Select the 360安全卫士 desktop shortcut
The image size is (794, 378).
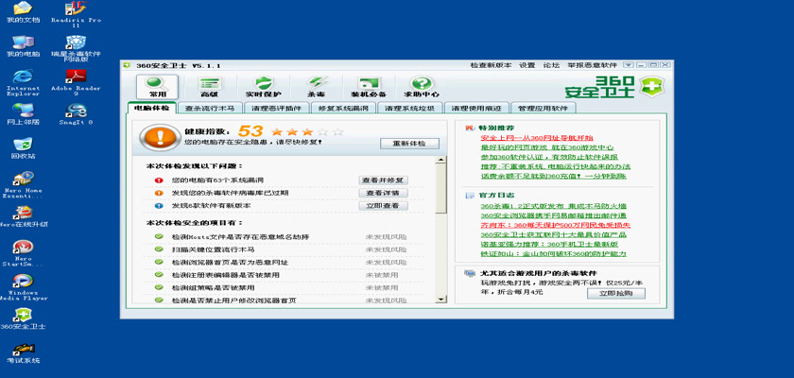pos(23,318)
